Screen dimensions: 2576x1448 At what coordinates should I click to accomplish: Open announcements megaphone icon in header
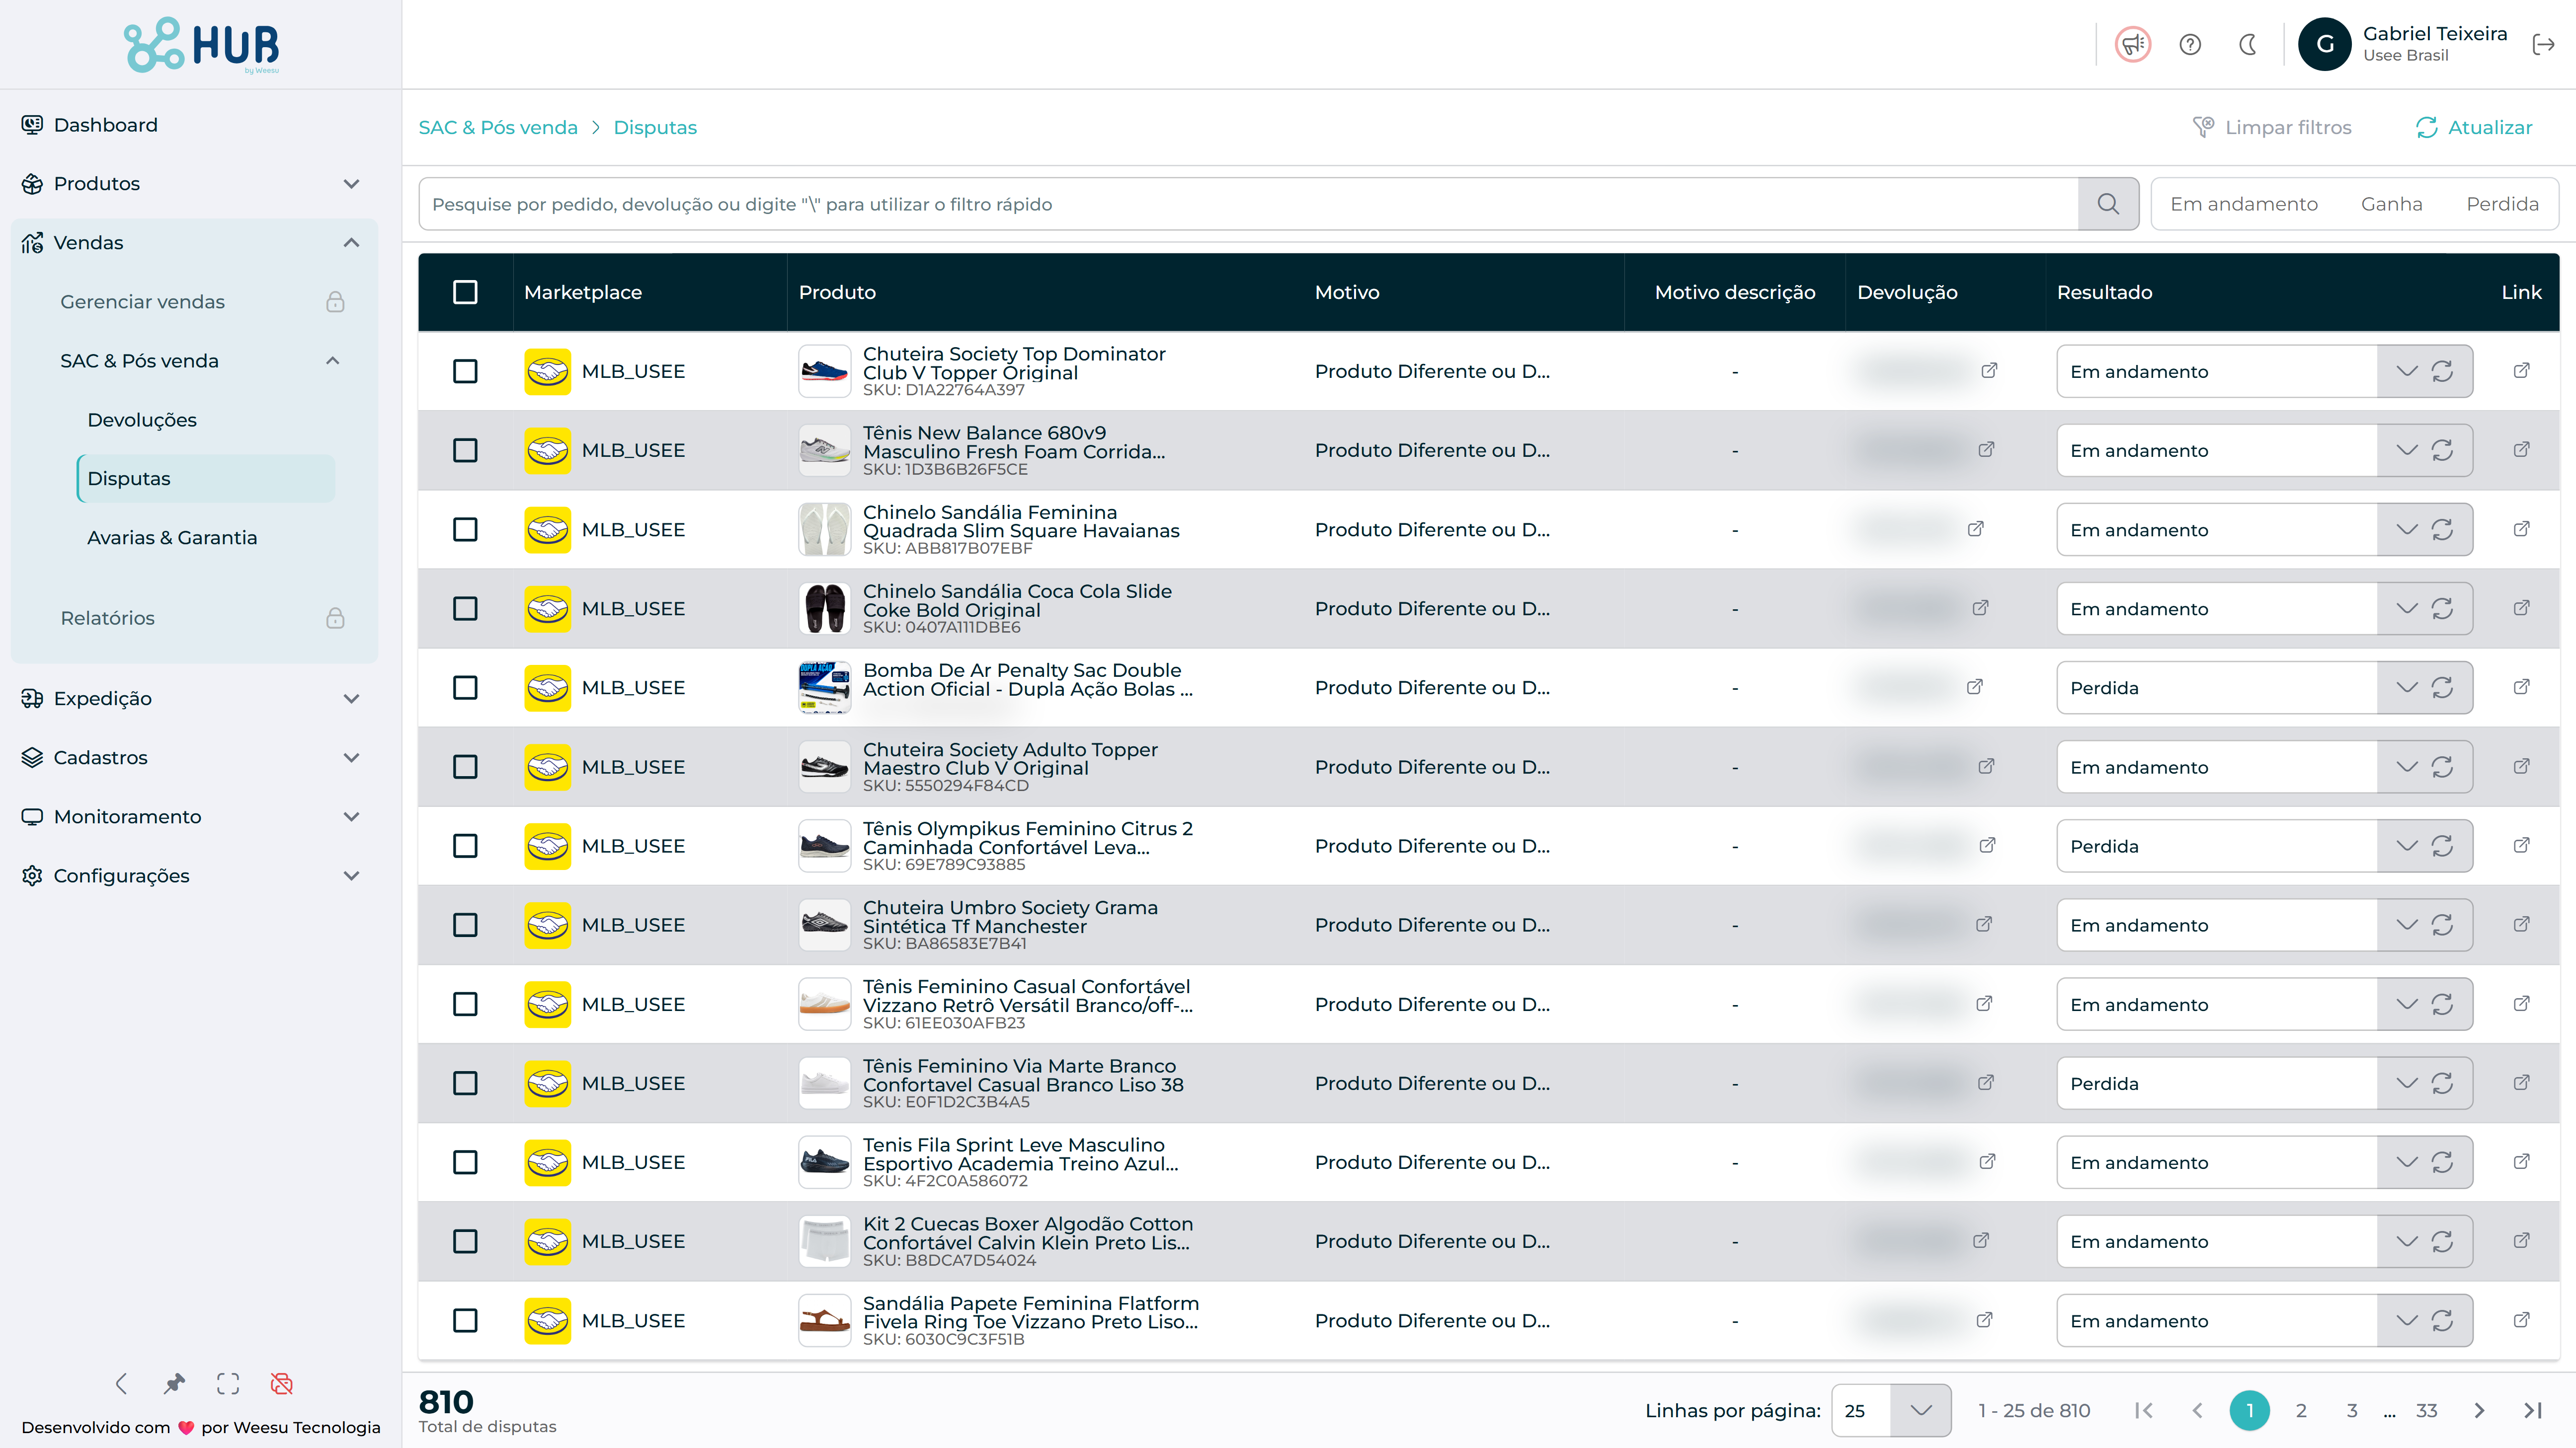(x=2132, y=44)
